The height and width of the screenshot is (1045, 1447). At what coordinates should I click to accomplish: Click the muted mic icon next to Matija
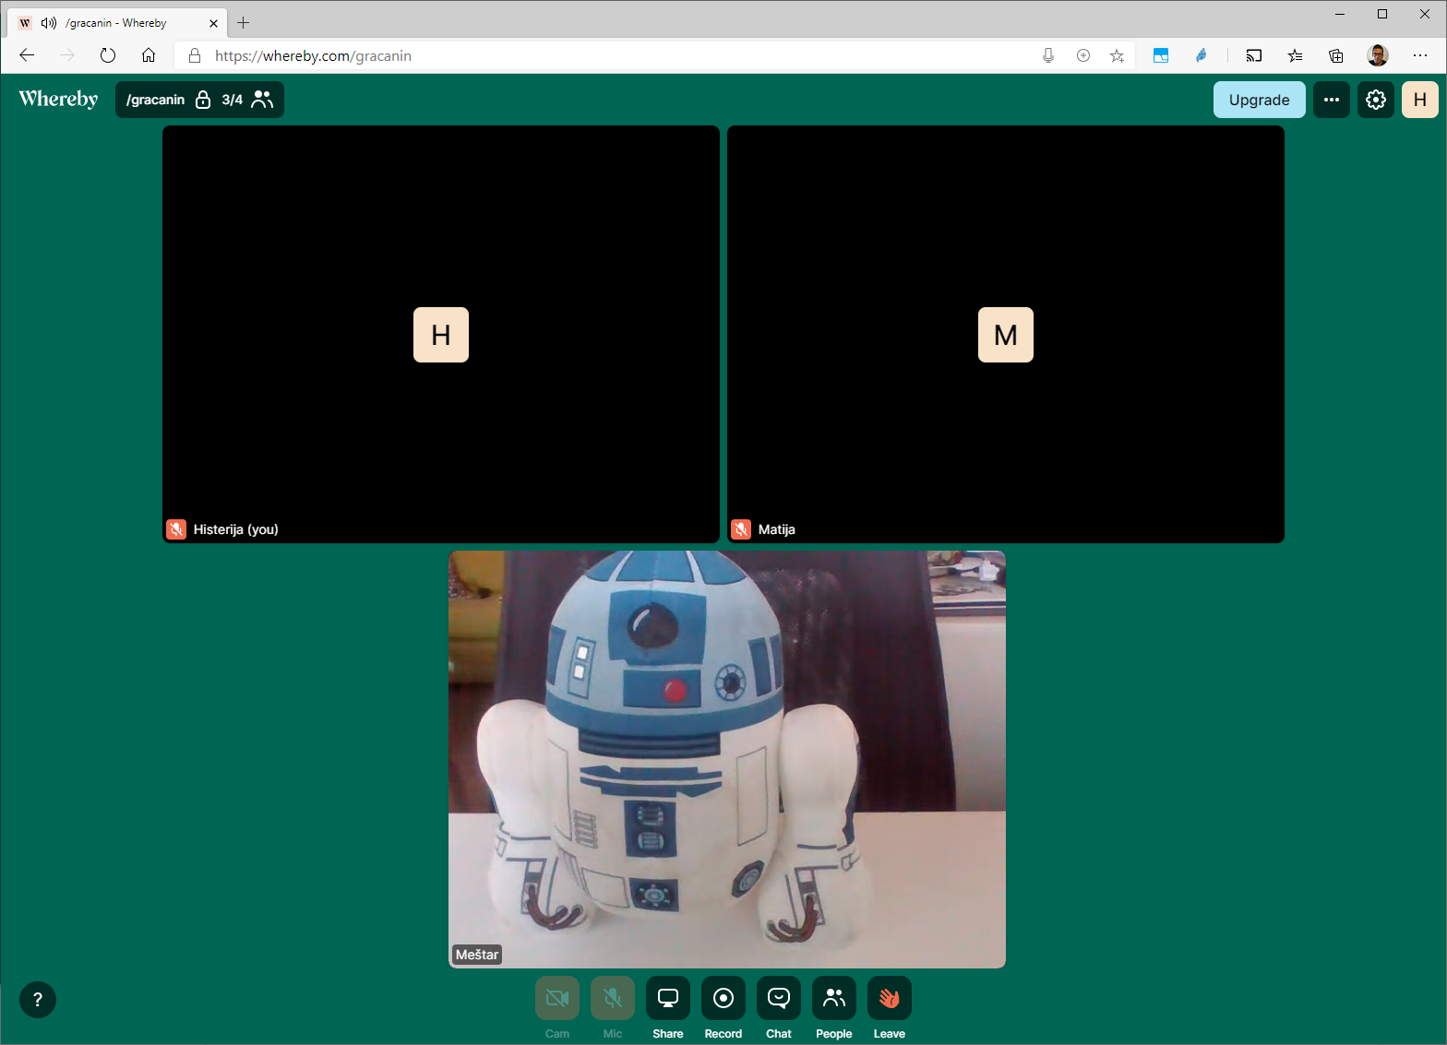741,529
